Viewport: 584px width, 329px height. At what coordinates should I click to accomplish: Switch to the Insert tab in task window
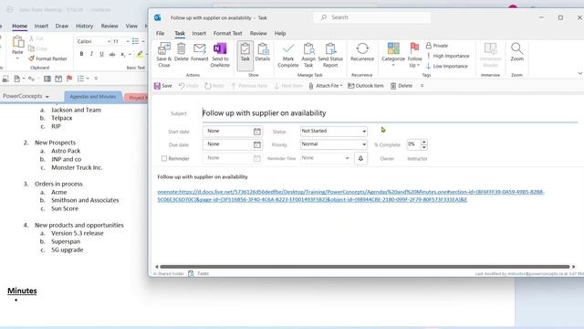[x=199, y=33]
